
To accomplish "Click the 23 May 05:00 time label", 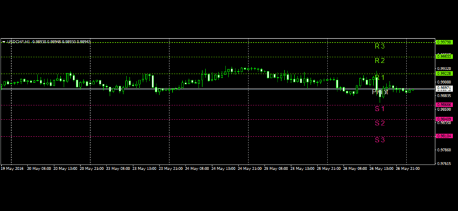I will (x=118, y=169).
